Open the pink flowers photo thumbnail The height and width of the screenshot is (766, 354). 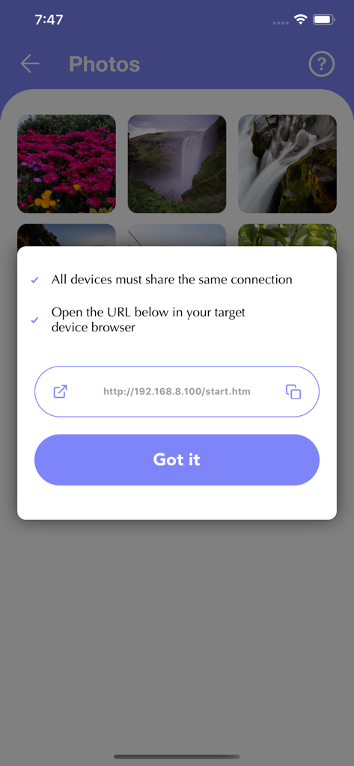click(x=67, y=164)
